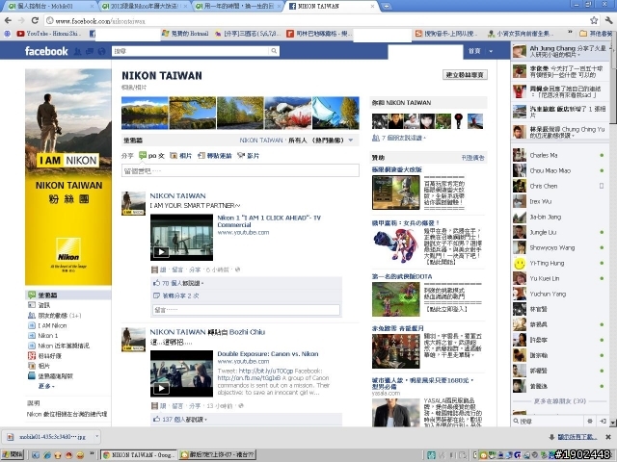Click in the Facebook search field
The width and height of the screenshot is (617, 462).
191,51
